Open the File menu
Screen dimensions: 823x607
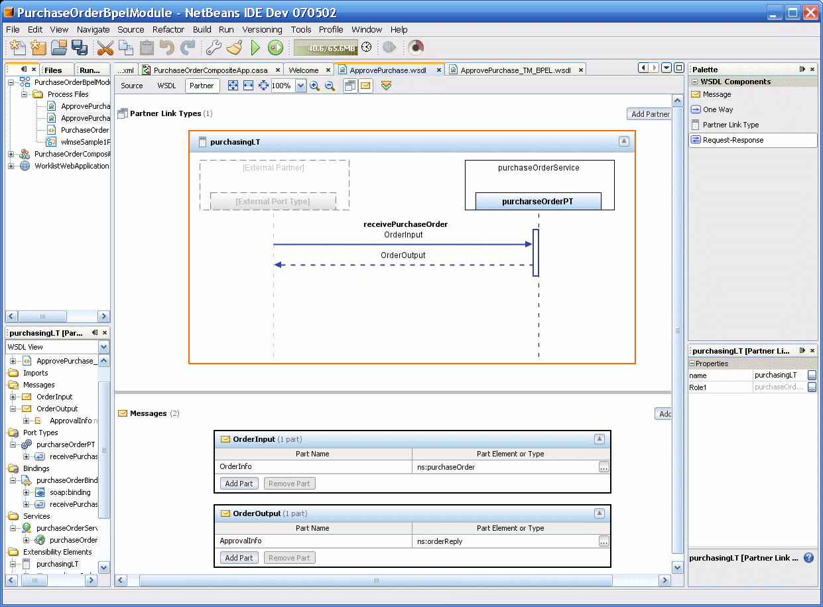(x=13, y=29)
